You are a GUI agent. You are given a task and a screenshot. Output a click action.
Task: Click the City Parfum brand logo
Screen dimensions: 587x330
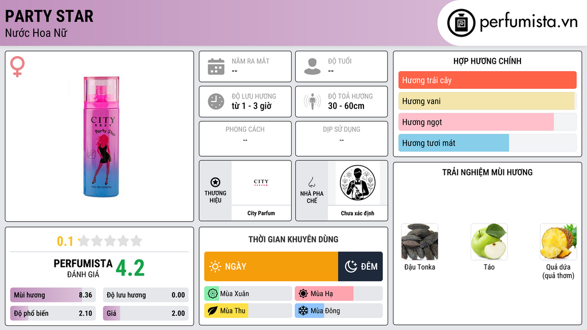pos(261,183)
